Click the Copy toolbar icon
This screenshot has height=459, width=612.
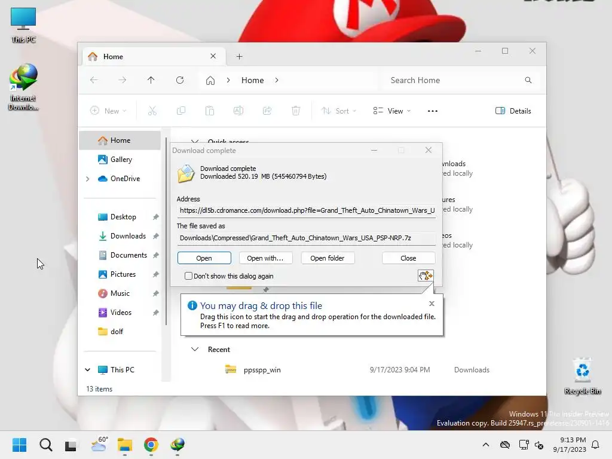click(x=181, y=111)
